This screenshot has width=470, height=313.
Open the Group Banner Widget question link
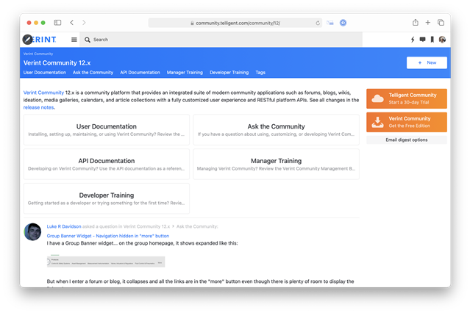(x=108, y=236)
